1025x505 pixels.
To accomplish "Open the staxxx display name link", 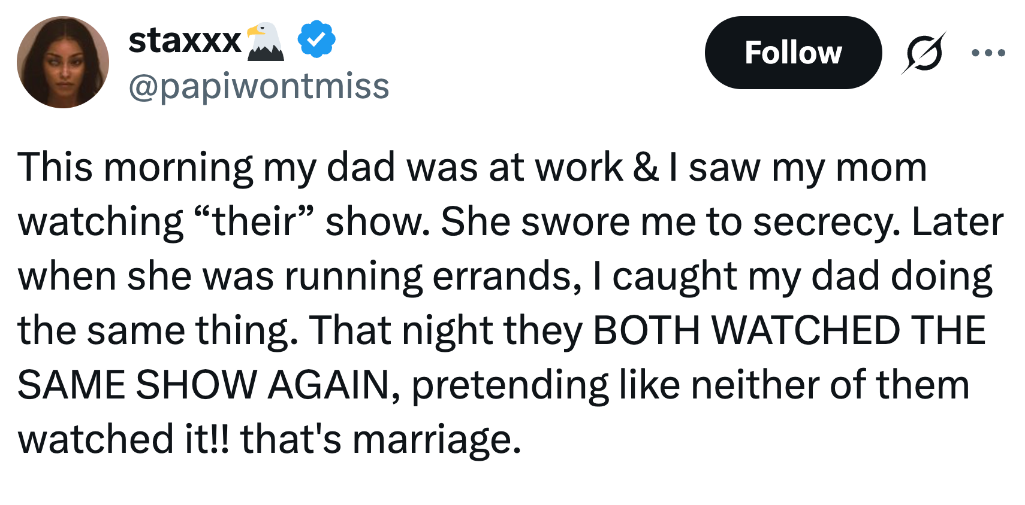I will coord(185,41).
